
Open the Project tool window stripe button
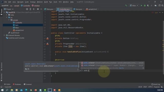point(2,12)
